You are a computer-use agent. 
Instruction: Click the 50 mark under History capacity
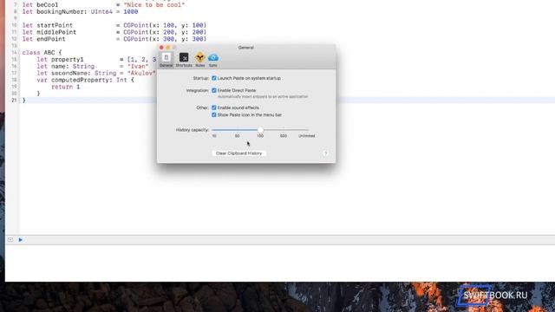tap(237, 136)
